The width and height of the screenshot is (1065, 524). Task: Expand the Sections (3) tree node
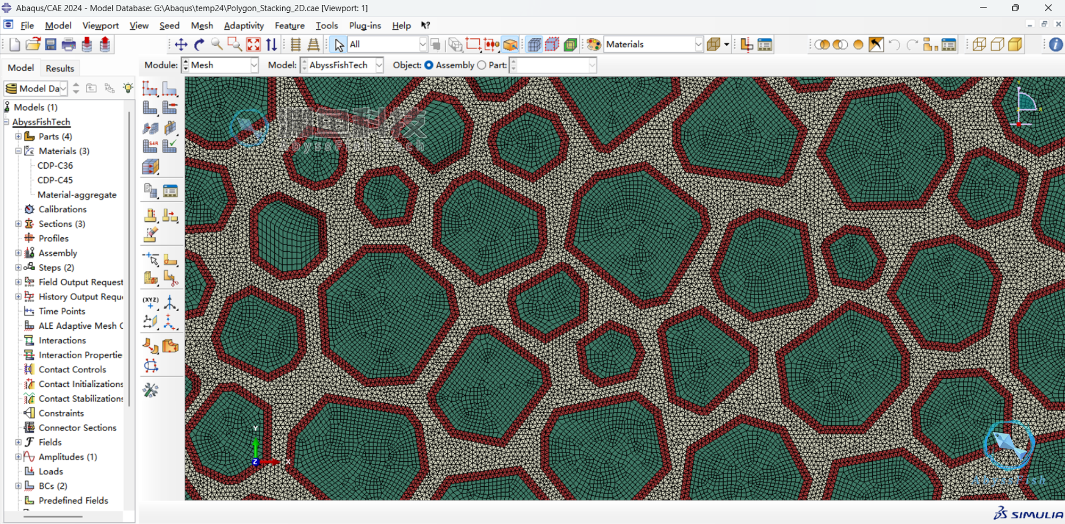18,224
